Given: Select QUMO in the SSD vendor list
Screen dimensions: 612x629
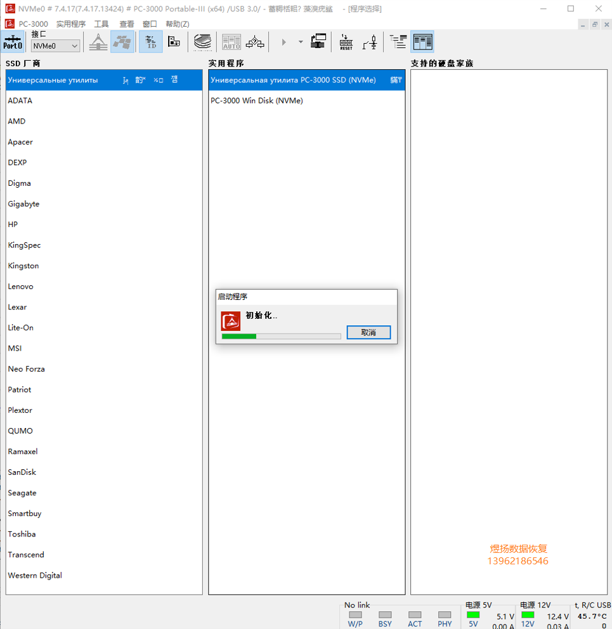Looking at the screenshot, I should (105, 431).
